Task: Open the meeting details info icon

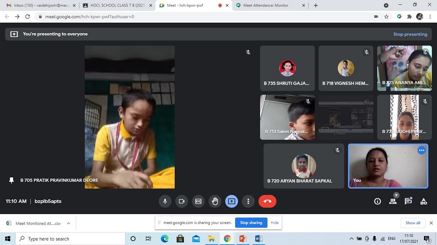Action: coord(378,201)
